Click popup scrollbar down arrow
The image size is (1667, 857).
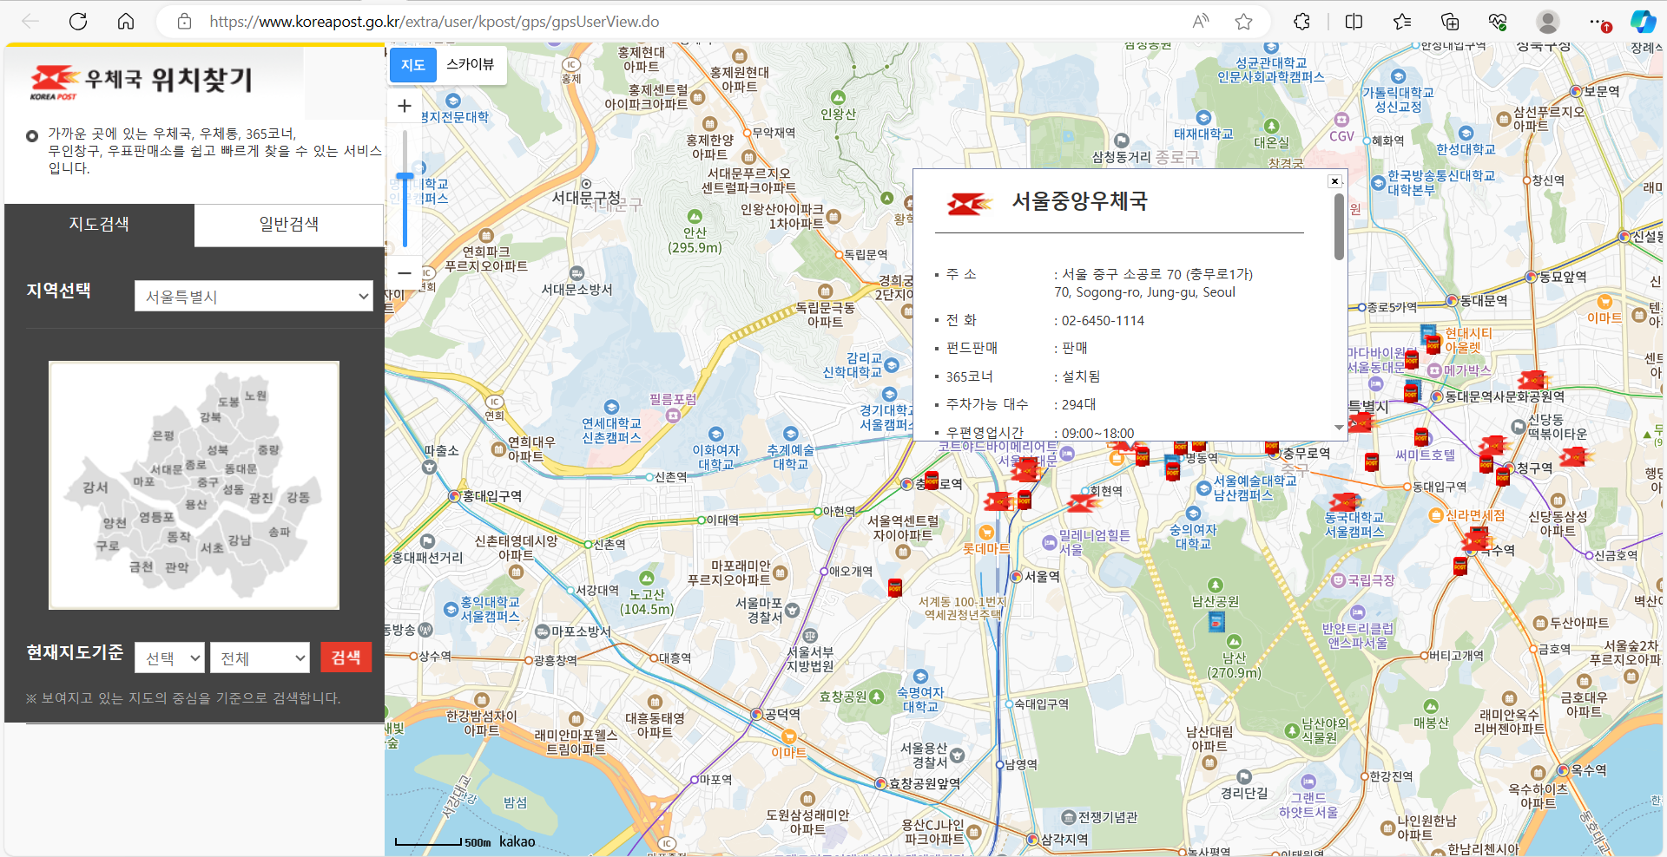click(x=1339, y=428)
